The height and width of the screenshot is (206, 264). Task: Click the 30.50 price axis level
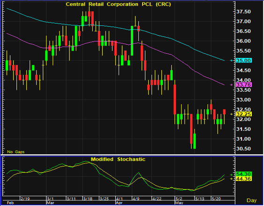[243, 149]
